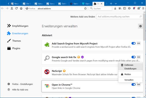Click the bookmarks toolbar star-tray icon
Viewport: 146px width, 98px height.
pos(12,9)
